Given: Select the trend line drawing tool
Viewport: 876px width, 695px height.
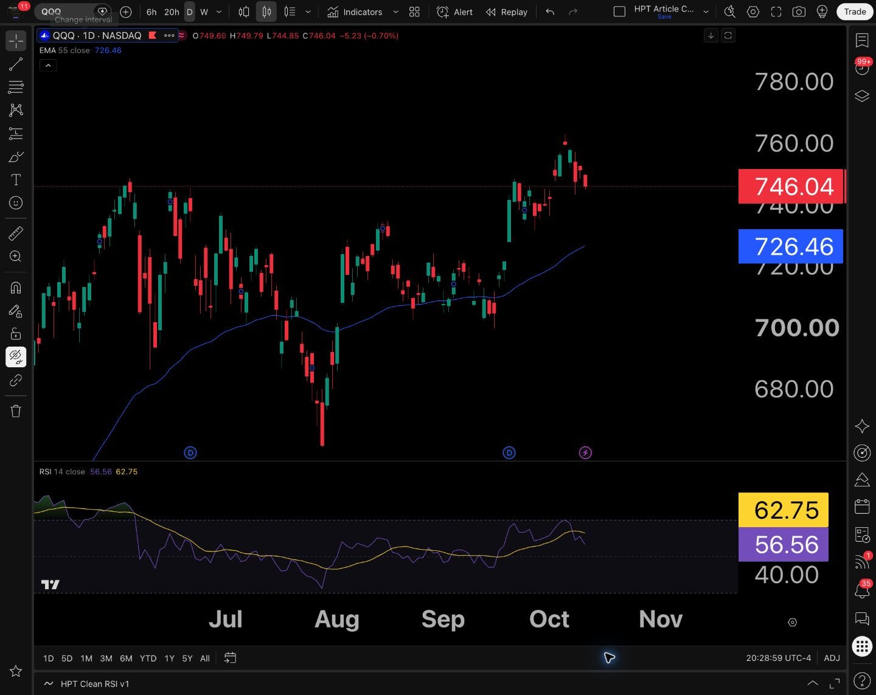Looking at the screenshot, I should (16, 64).
